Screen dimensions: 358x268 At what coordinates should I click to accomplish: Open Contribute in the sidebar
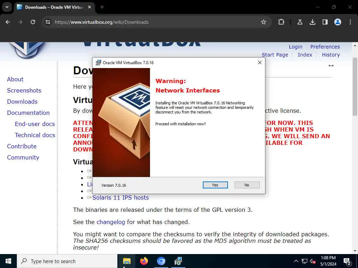(22, 146)
